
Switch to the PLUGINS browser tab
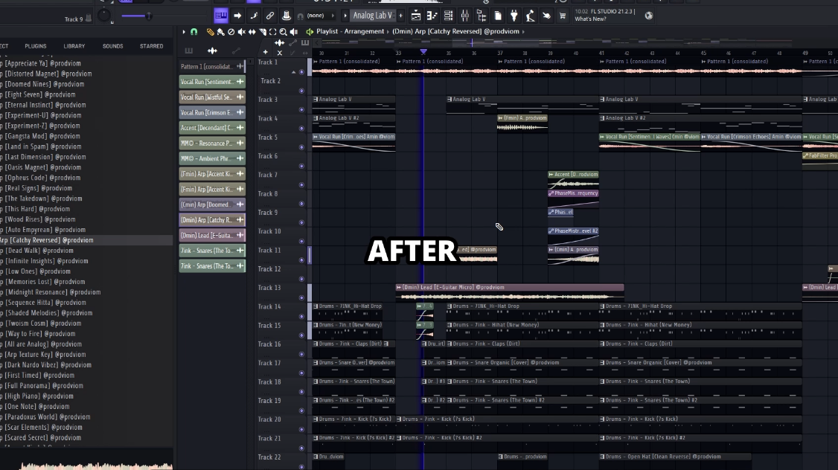(35, 46)
